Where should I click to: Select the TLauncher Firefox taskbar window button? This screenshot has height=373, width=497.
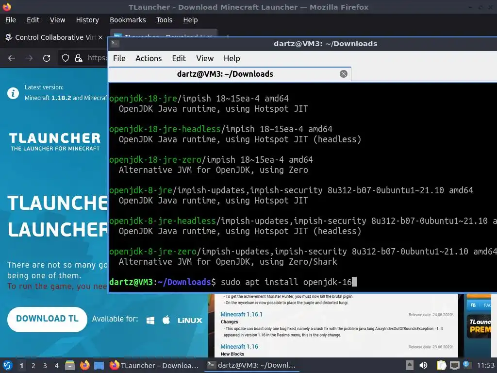(154, 365)
